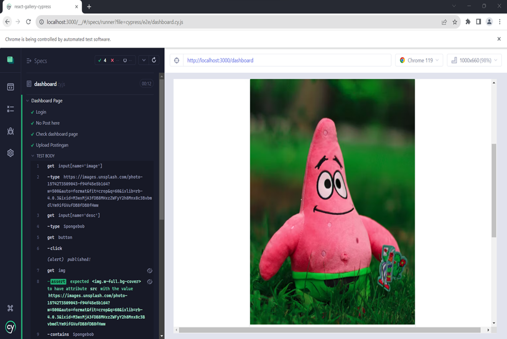The height and width of the screenshot is (339, 507).
Task: Click the Patrick Star plush image
Action: (332, 202)
